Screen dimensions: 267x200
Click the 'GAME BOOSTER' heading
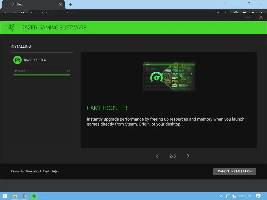point(107,108)
